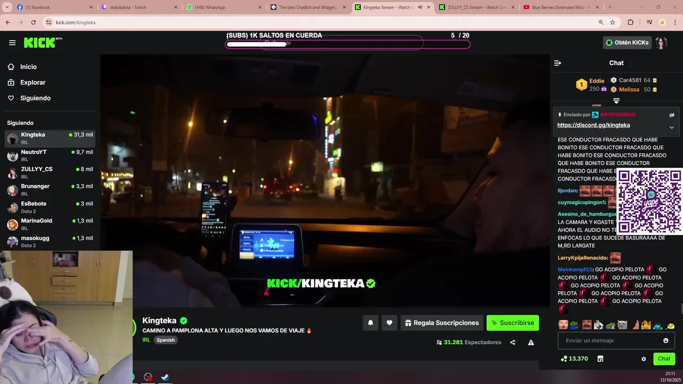Go to the Kick logo home
Image resolution: width=683 pixels, height=384 pixels.
pyautogui.click(x=43, y=43)
